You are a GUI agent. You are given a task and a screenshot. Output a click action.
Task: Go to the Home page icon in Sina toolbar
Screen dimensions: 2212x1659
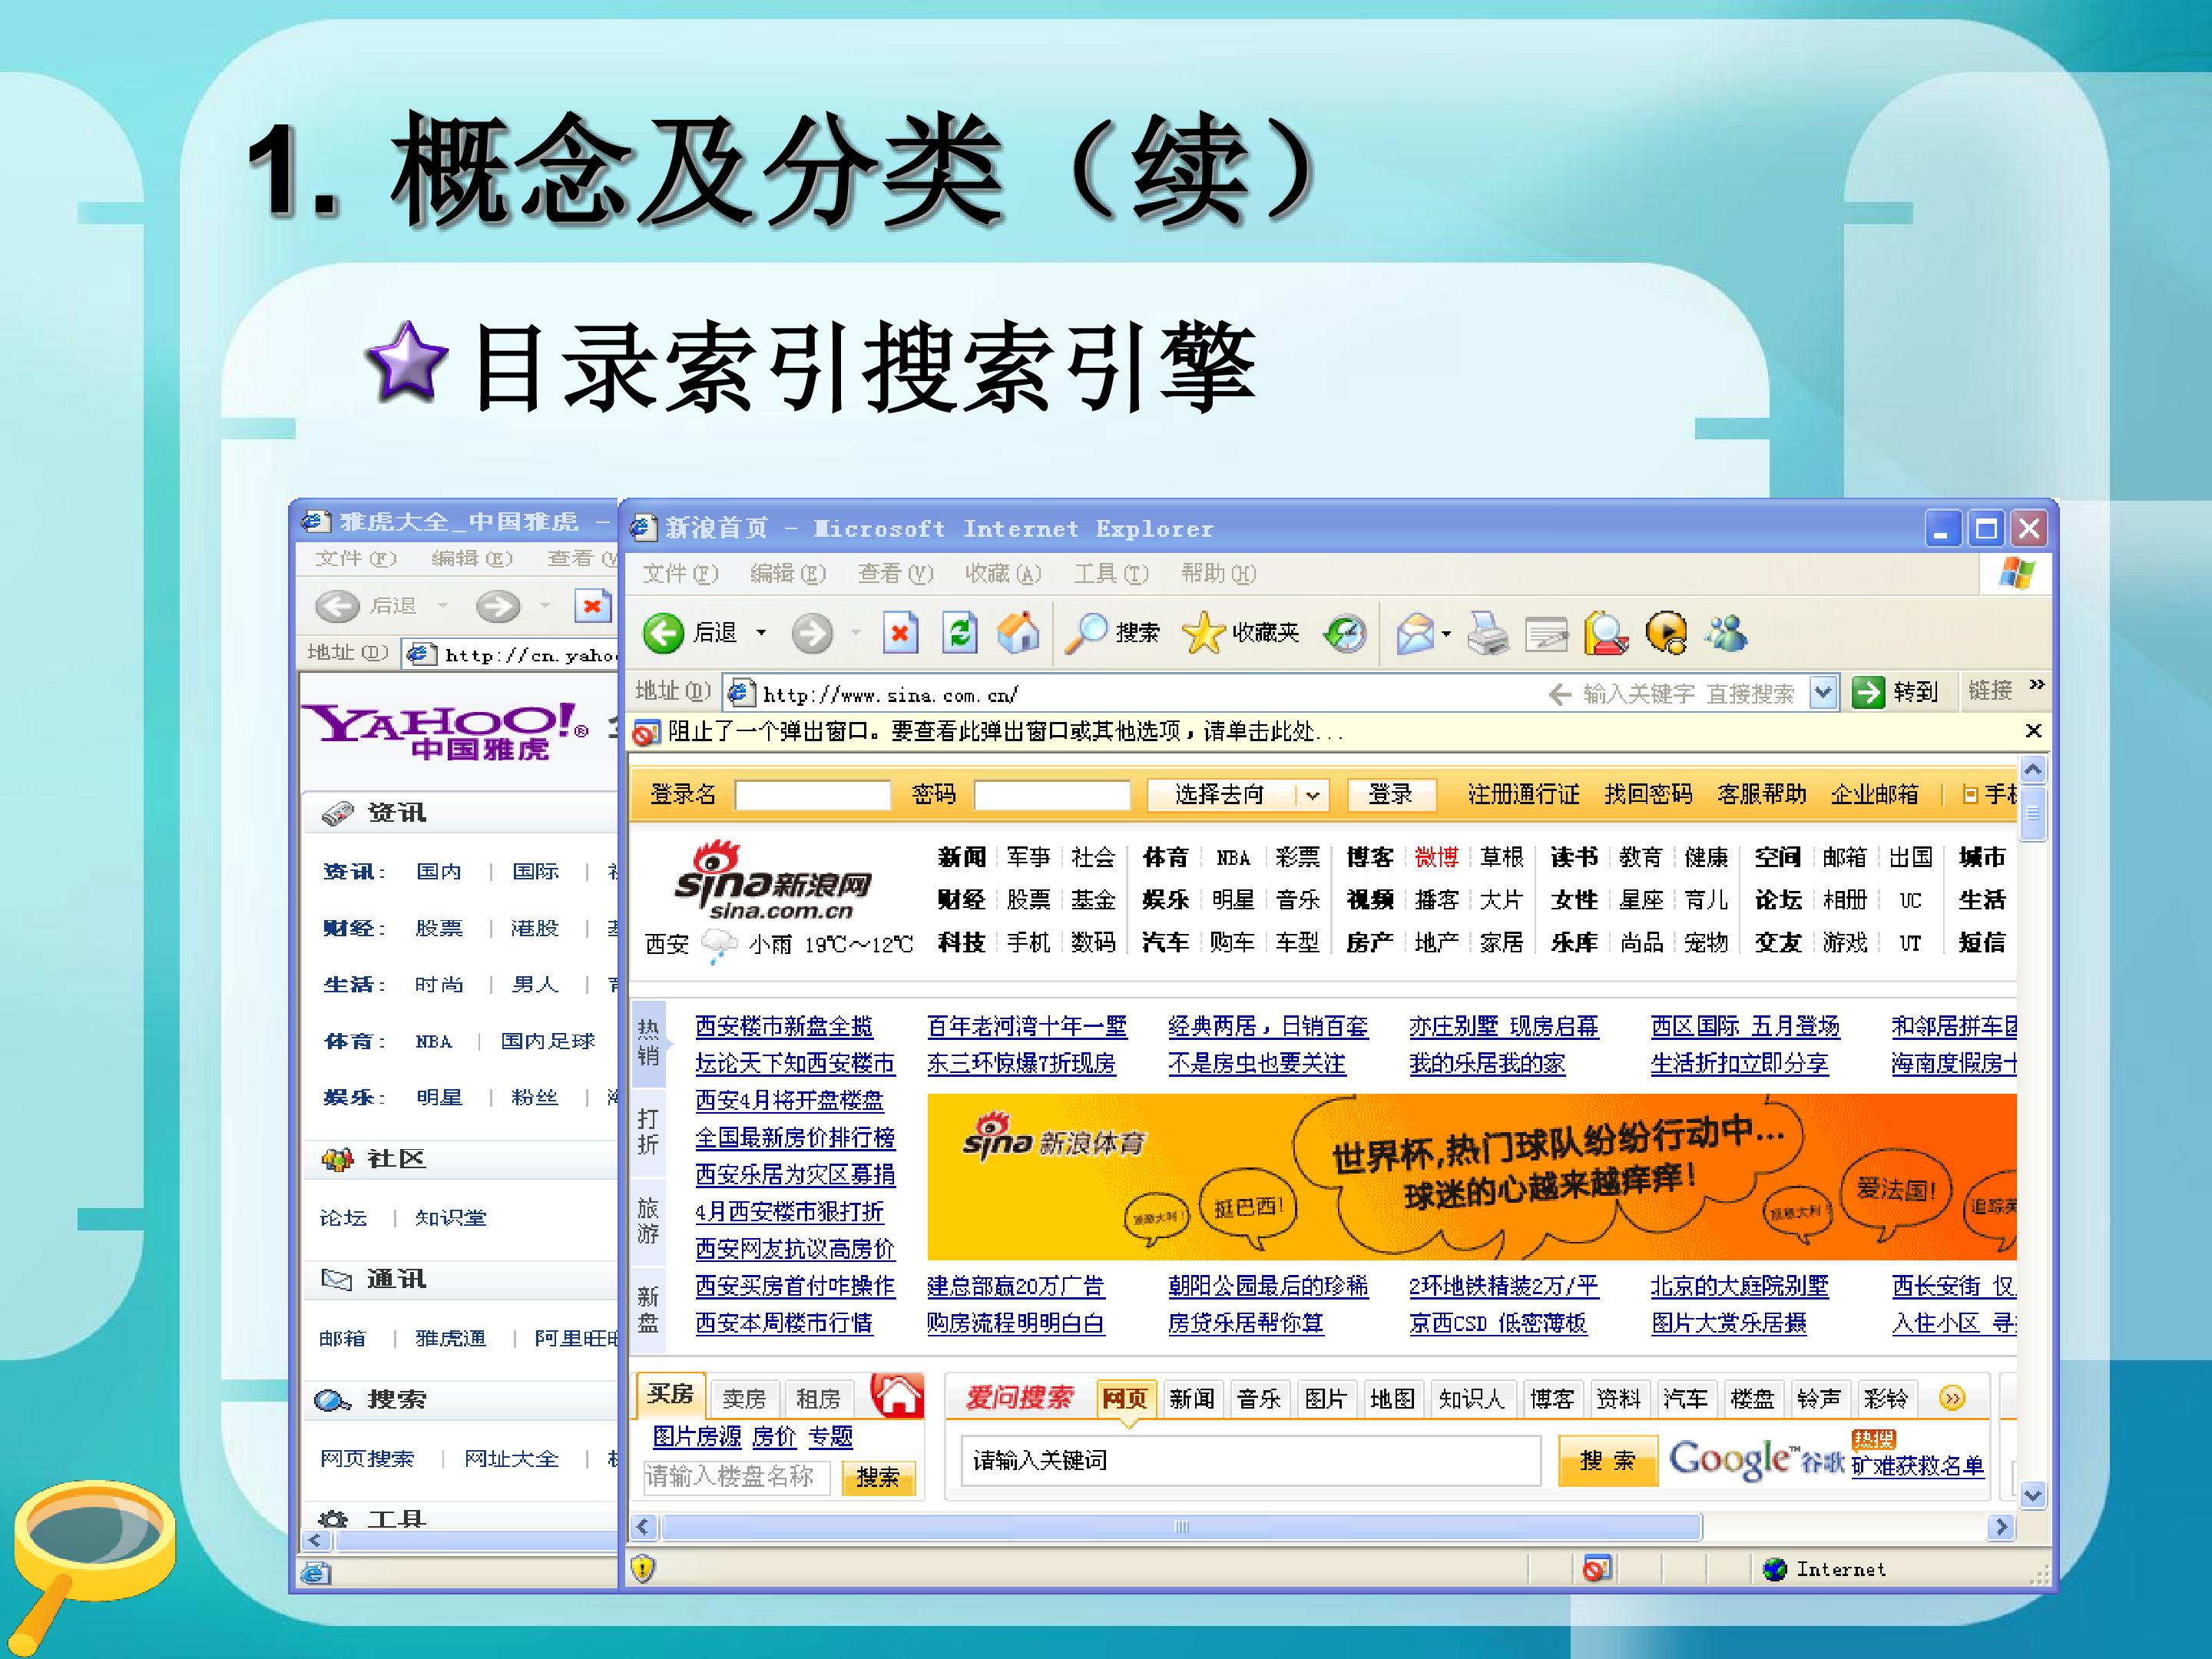1019,633
